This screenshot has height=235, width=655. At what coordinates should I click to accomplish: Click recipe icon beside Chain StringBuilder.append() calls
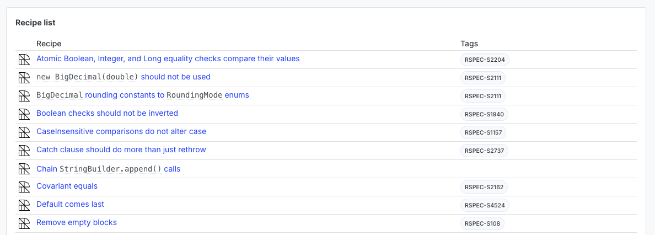click(x=24, y=169)
